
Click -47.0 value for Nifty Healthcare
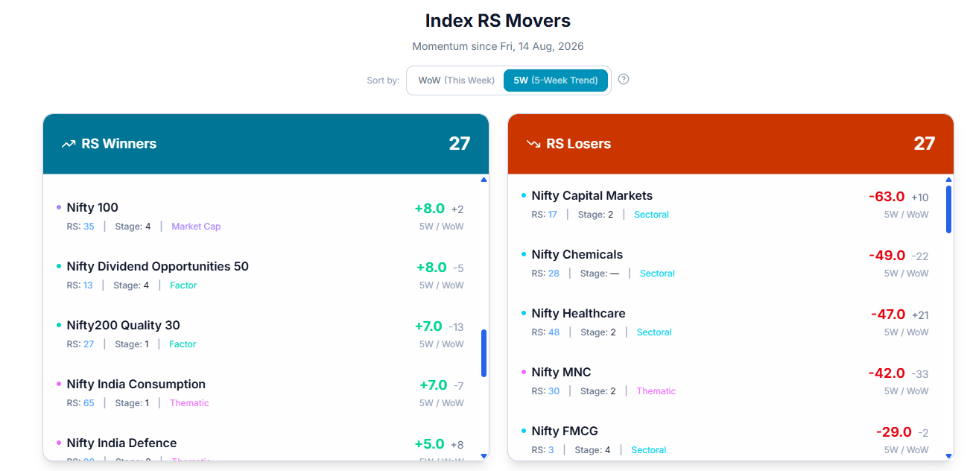click(x=888, y=314)
